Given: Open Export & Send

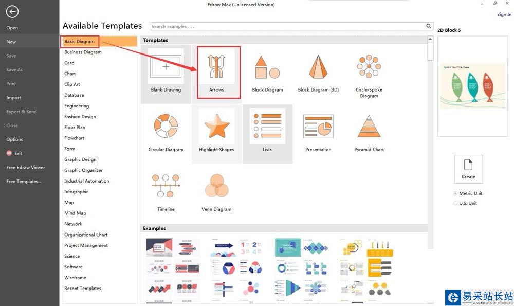Looking at the screenshot, I should pyautogui.click(x=22, y=112).
